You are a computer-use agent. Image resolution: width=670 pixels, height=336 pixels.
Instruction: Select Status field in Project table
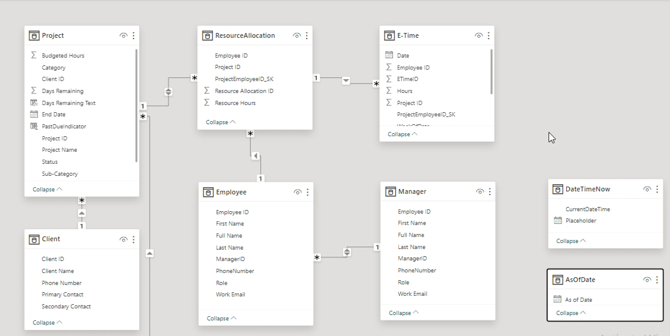coord(49,162)
